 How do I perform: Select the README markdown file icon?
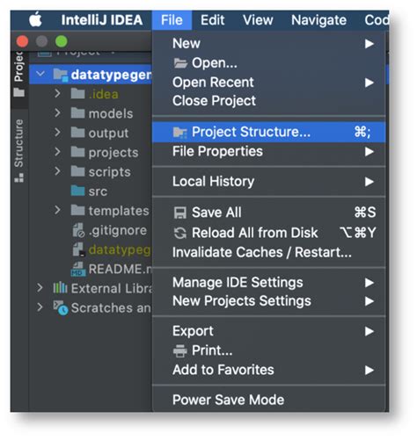78,270
